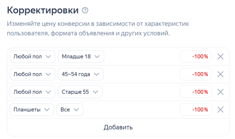Click percent field in 45–54 года row
This screenshot has height=139, width=235.
196,74
